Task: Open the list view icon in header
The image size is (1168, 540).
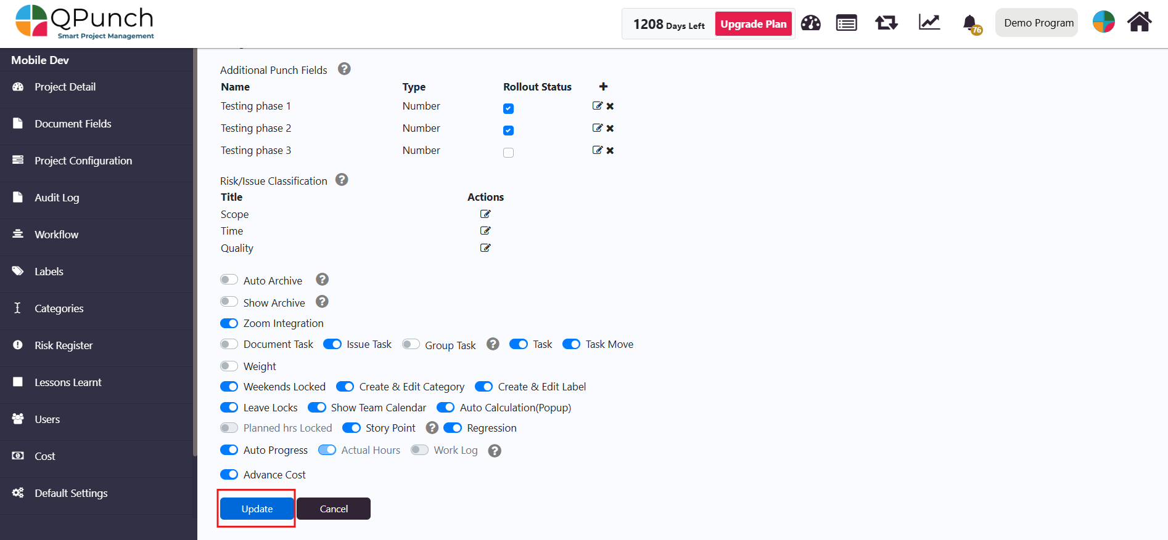Action: (x=846, y=23)
